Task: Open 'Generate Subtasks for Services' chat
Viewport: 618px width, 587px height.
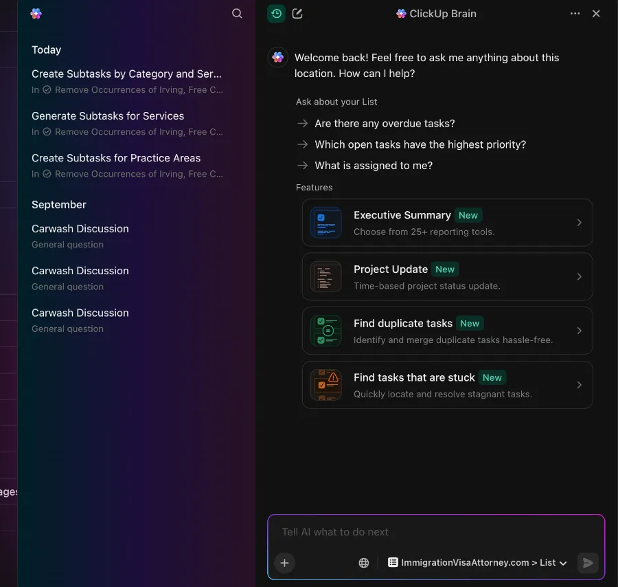Action: 108,116
